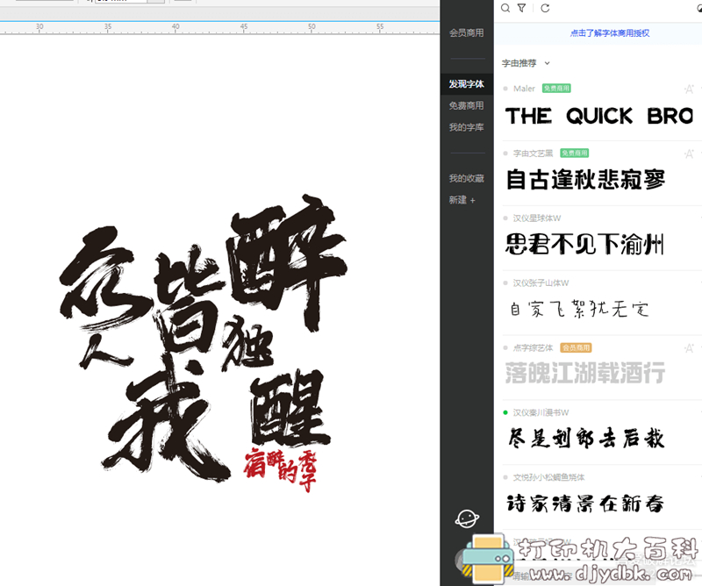Screen dimensions: 702x586
Task: Select the red signature text on canvas
Action: [x=281, y=470]
